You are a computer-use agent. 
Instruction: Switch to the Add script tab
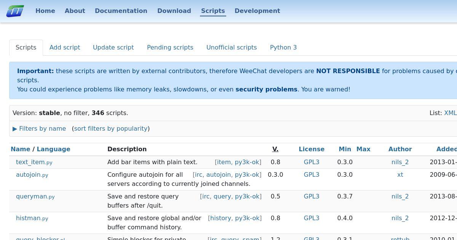point(65,48)
